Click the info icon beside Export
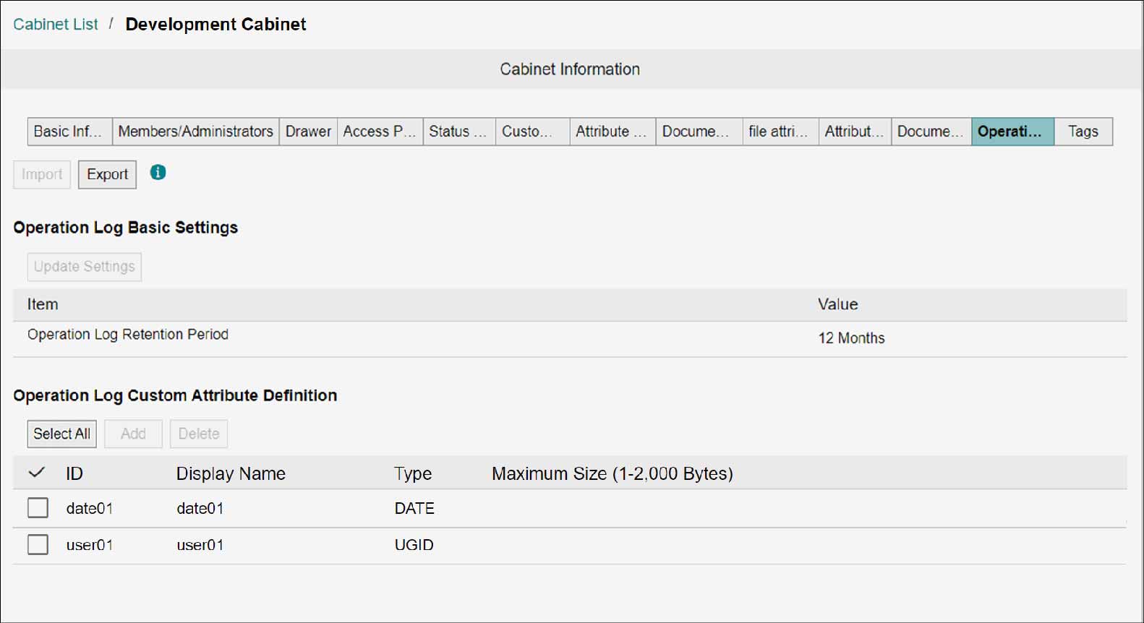Screen dimensions: 1144x623 tap(158, 173)
